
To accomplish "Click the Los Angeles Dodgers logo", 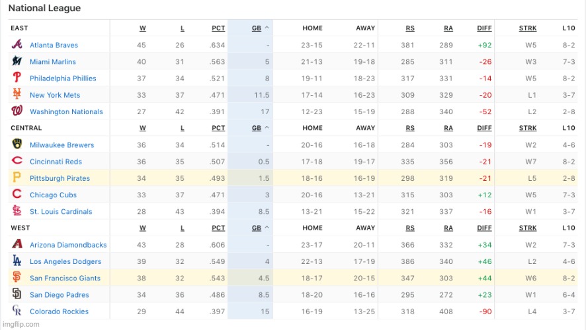I will pos(17,260).
